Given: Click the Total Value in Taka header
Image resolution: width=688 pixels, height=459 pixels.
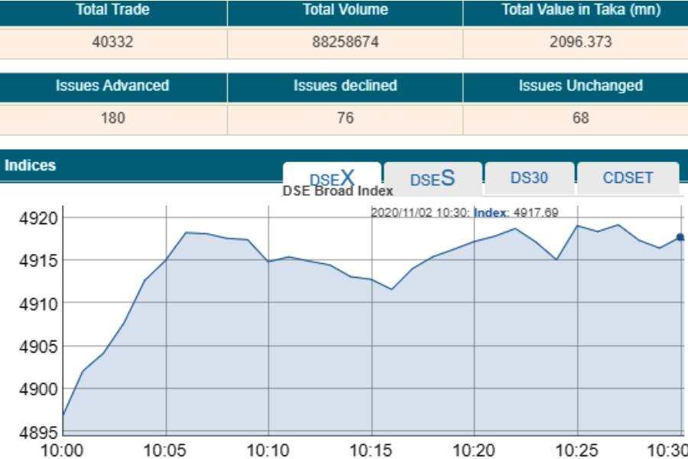Looking at the screenshot, I should point(580,11).
